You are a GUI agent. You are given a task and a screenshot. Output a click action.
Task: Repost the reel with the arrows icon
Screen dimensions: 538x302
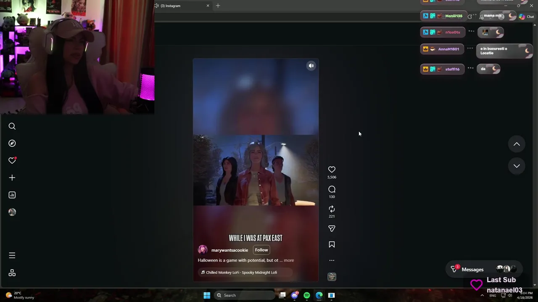(332, 209)
